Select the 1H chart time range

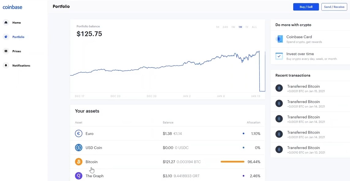point(218,27)
